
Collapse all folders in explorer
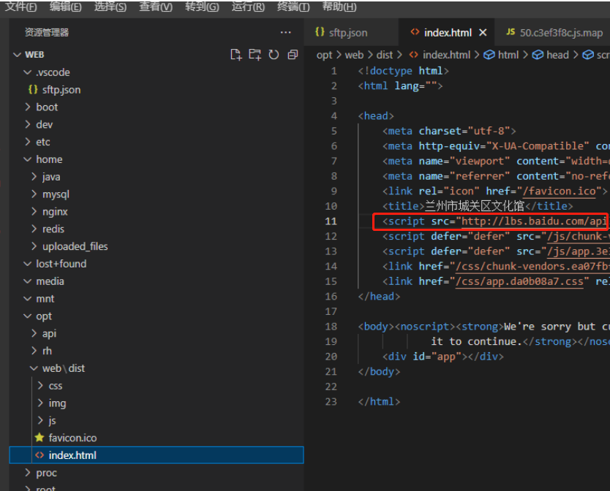pos(293,55)
